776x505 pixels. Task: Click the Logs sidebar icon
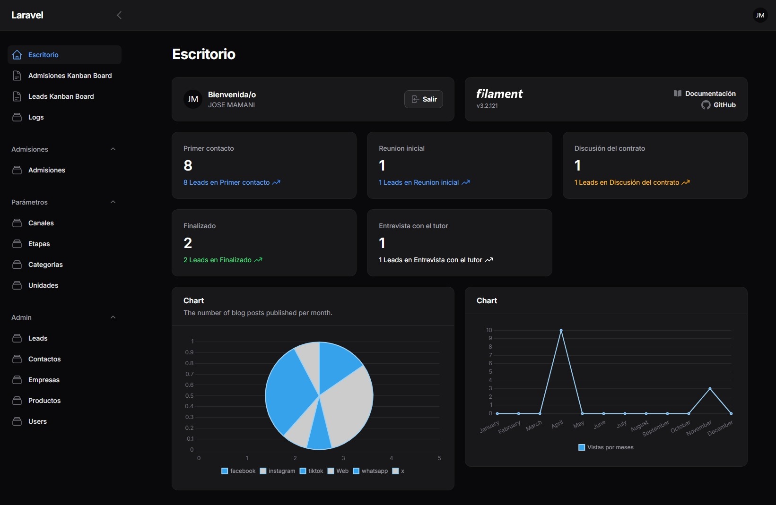17,117
